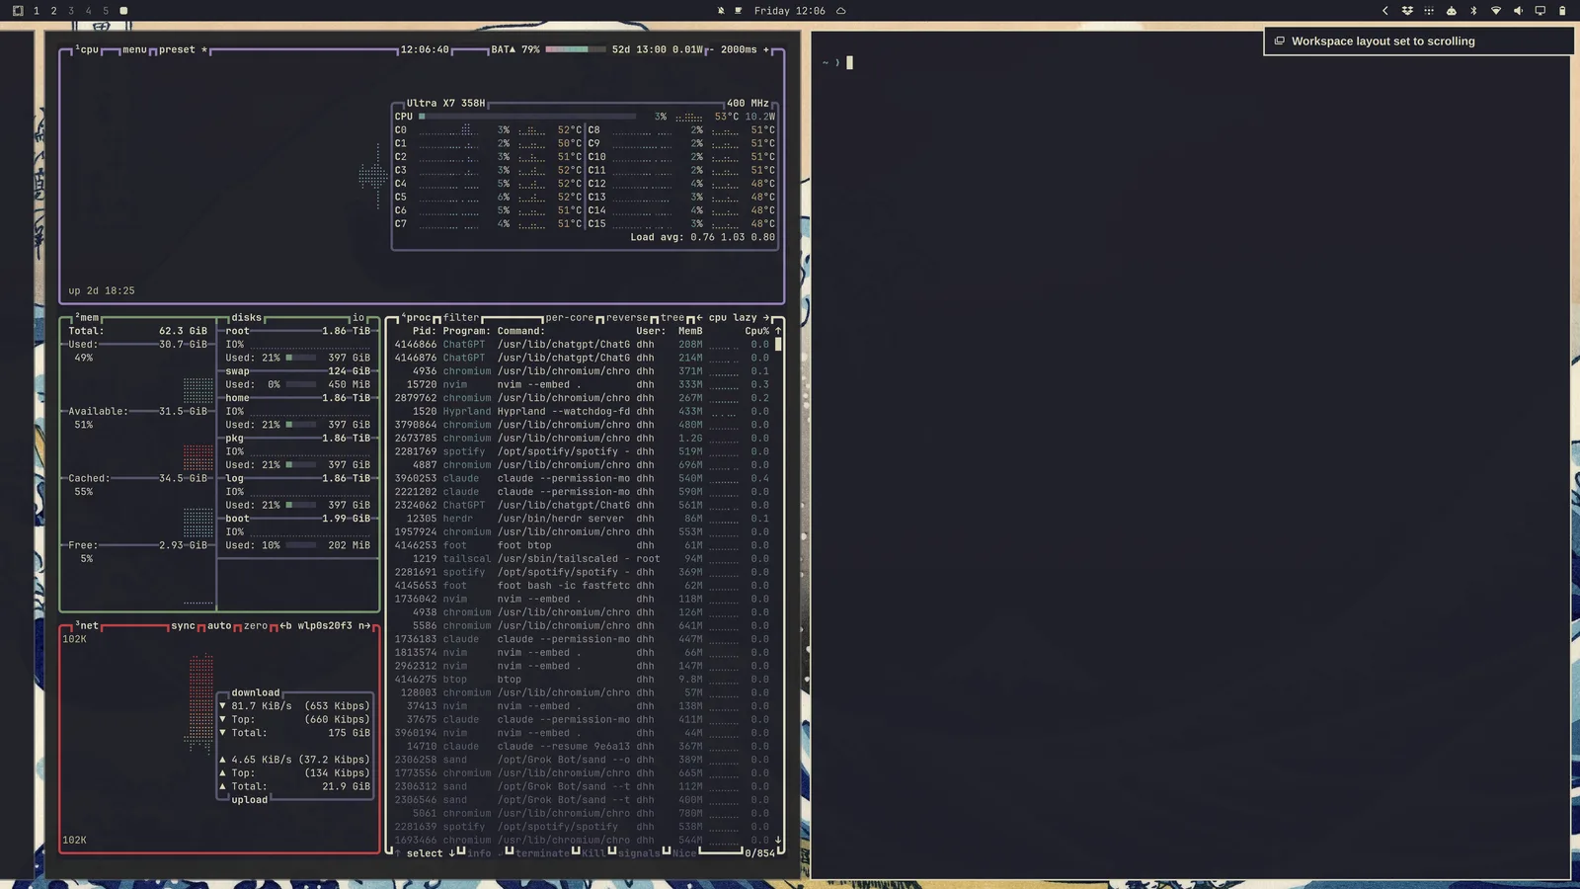Toggle the mem box label

87,318
